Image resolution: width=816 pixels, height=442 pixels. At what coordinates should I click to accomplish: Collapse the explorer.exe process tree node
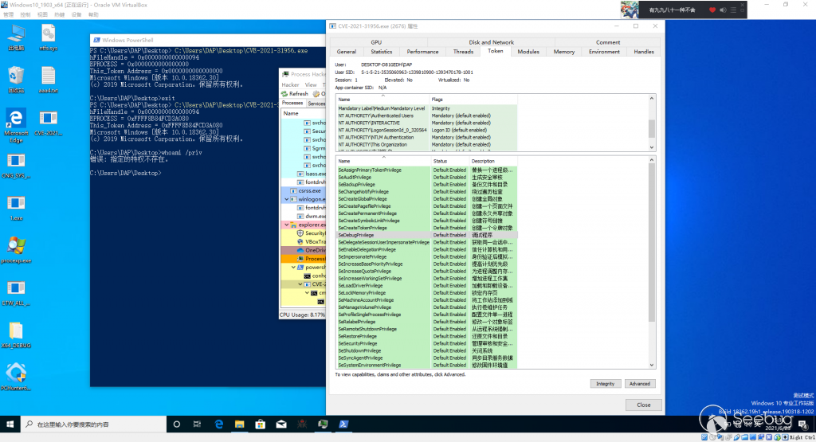287,225
